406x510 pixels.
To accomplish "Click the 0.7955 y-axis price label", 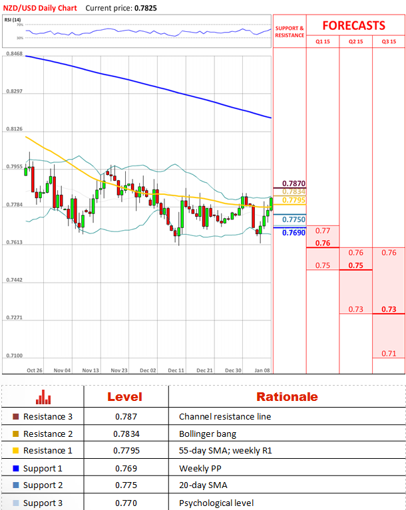I will tap(15, 167).
